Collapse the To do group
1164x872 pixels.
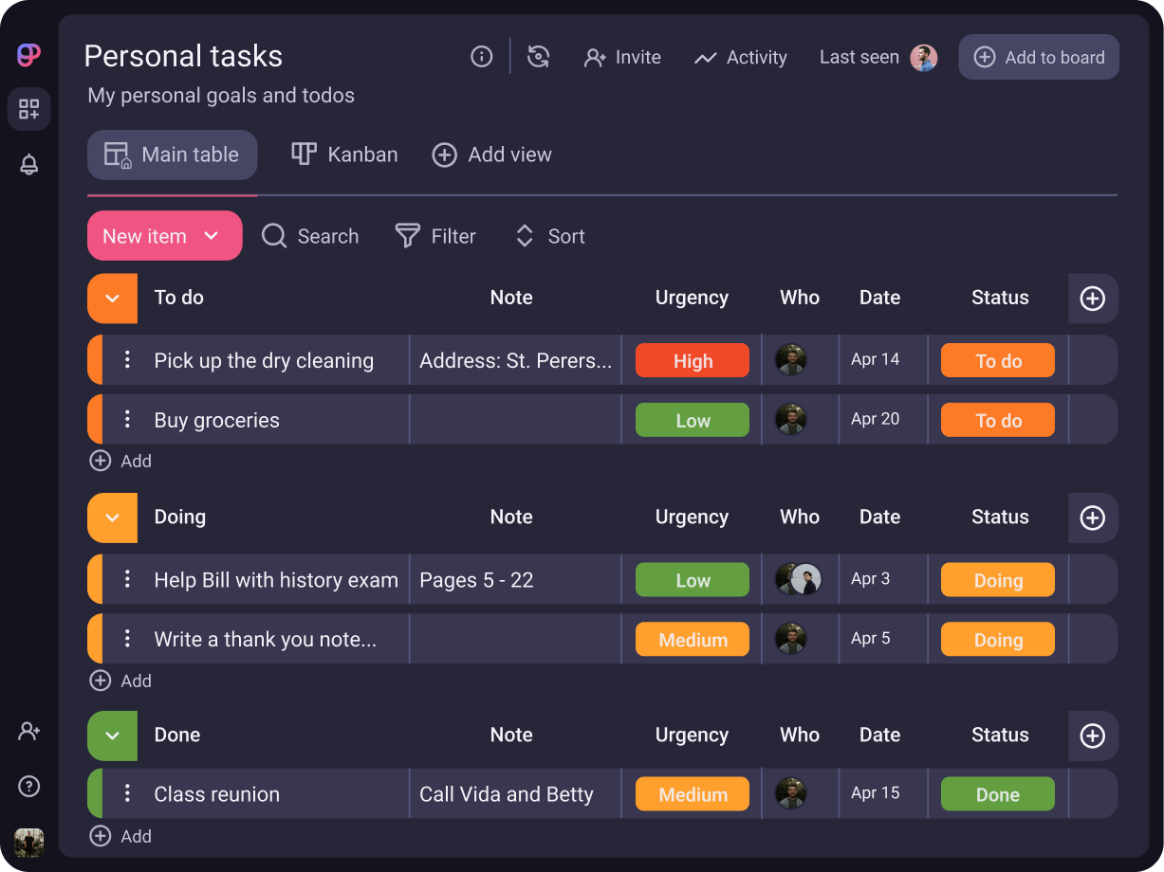click(111, 299)
